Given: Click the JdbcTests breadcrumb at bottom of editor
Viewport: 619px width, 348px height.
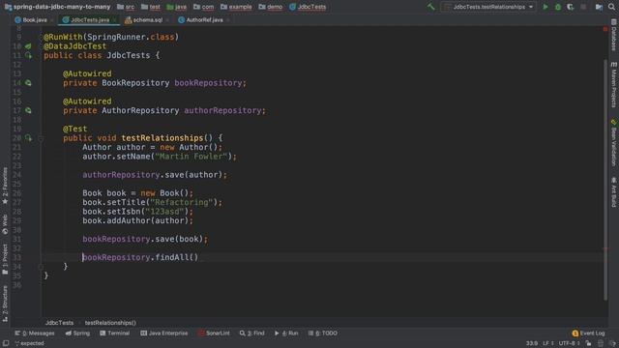Looking at the screenshot, I should tap(59, 323).
